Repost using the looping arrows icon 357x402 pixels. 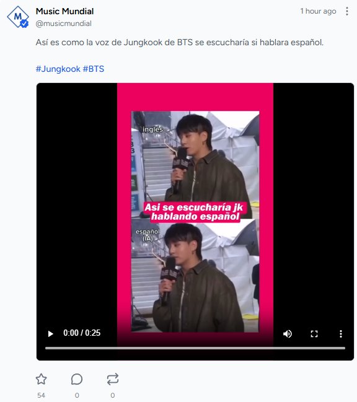click(113, 379)
